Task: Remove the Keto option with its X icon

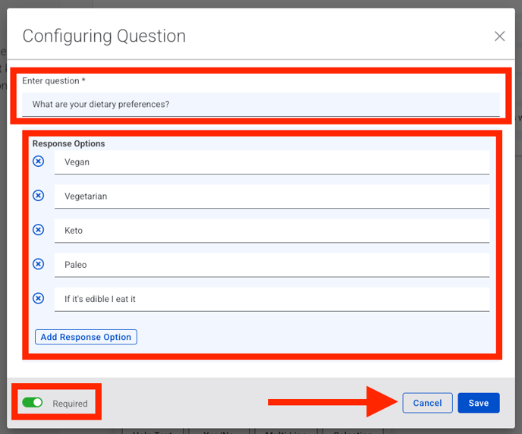Action: pos(39,230)
